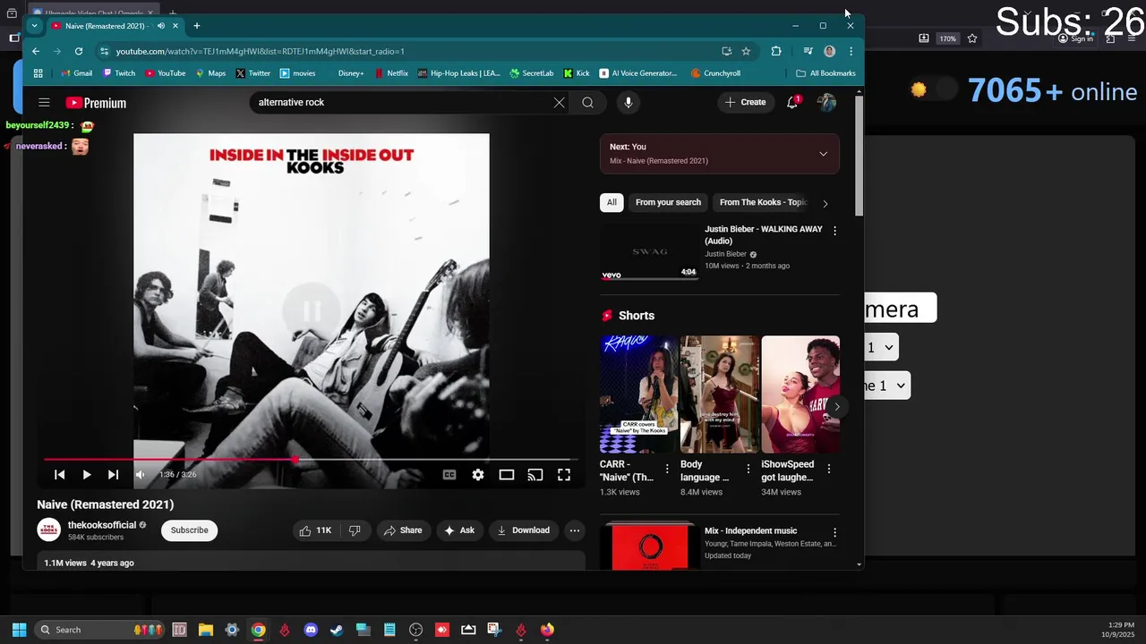This screenshot has height=644, width=1146.
Task: Click the Chrome address bar URL
Action: click(x=261, y=51)
